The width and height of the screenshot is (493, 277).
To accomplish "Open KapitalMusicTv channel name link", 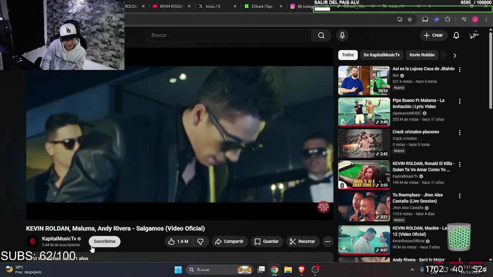I will pos(59,239).
